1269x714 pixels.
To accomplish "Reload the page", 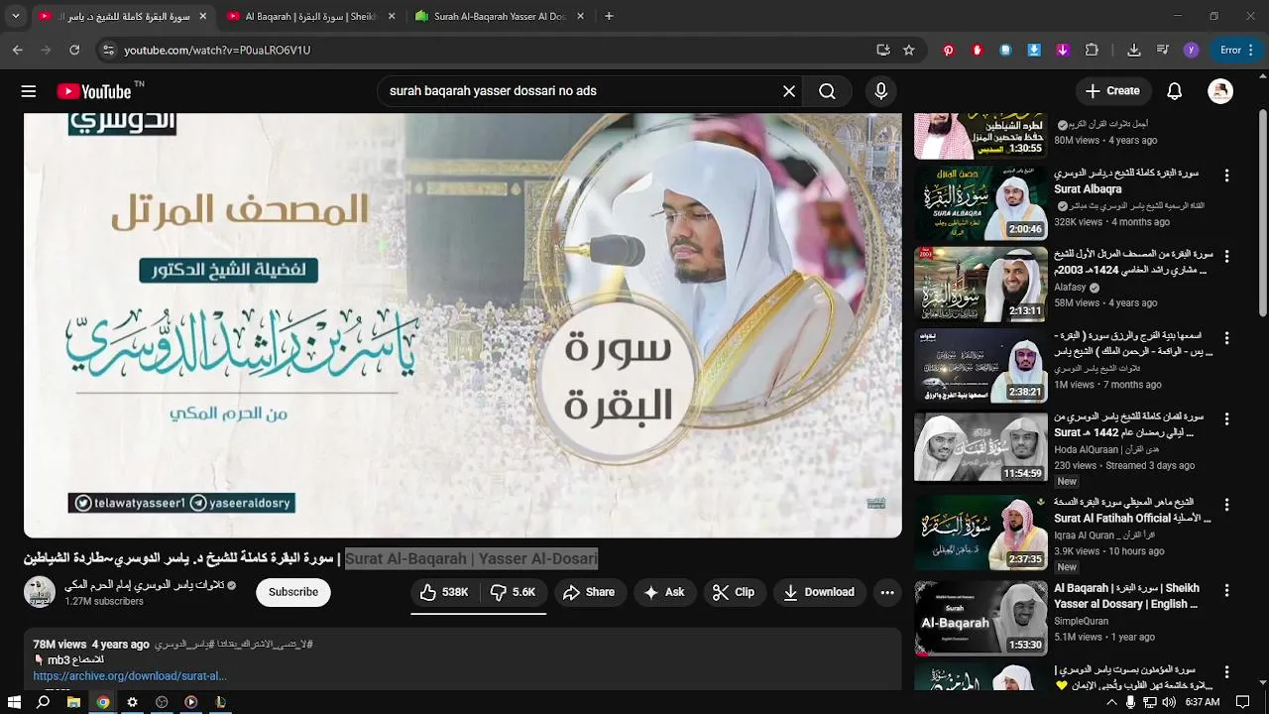I will (74, 50).
